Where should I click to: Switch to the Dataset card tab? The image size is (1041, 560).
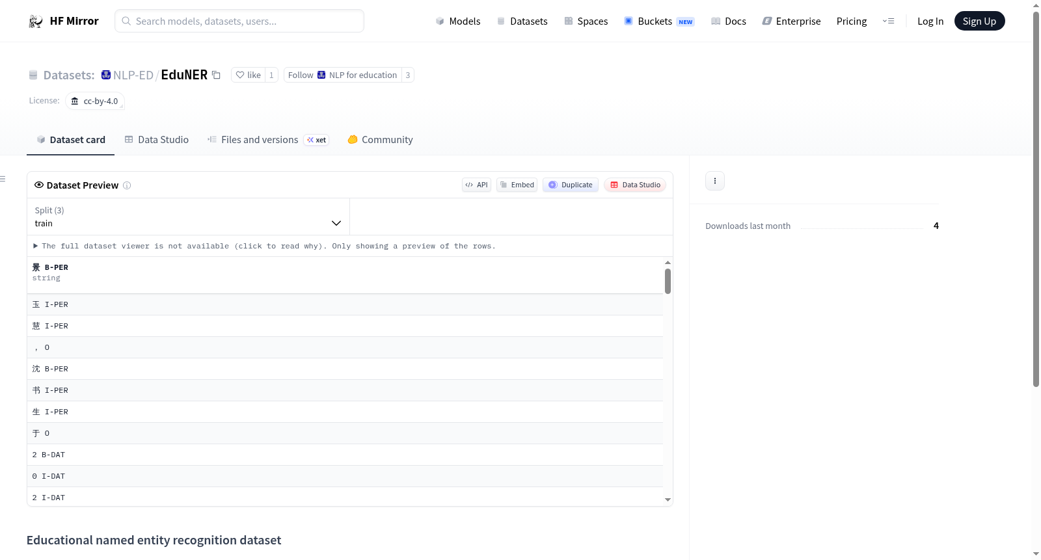[x=70, y=140]
